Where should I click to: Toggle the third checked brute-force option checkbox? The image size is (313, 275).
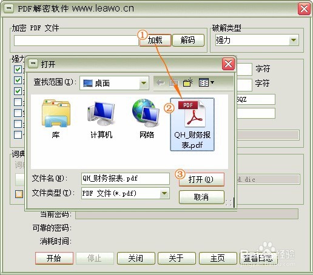(18, 91)
